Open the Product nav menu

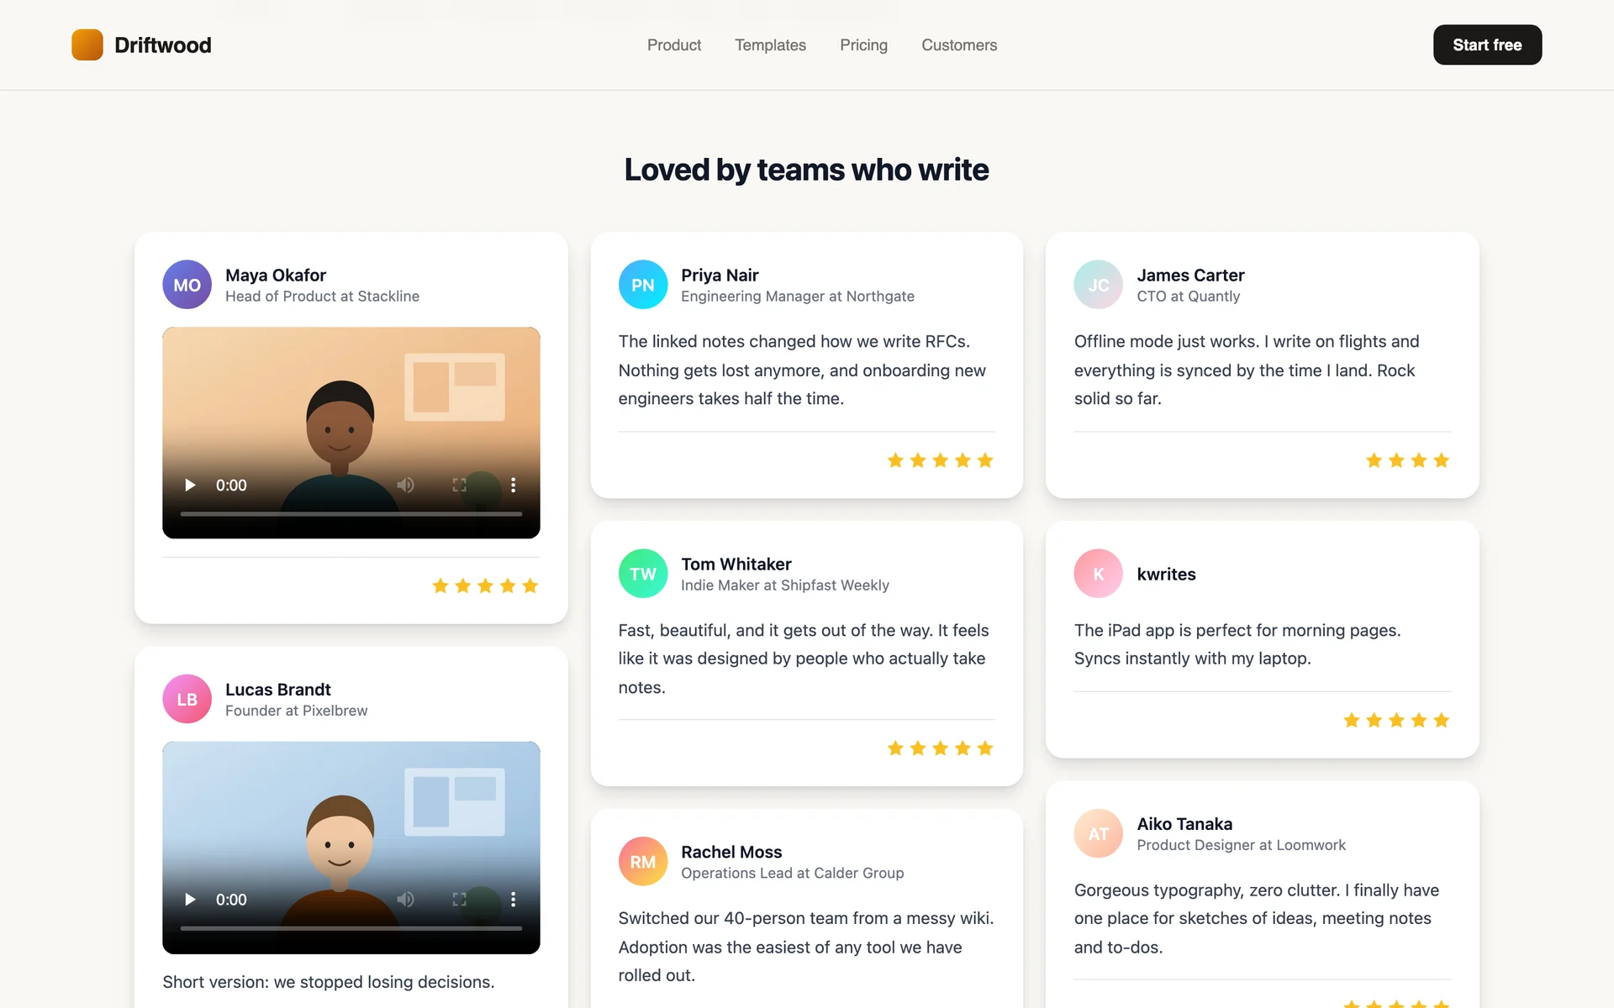point(674,45)
